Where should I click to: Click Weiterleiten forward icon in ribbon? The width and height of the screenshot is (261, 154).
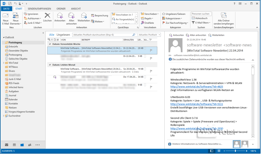(x=84, y=16)
